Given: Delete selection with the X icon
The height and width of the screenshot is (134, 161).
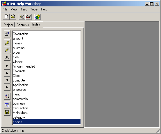Looking at the screenshot, I should tap(7, 57).
